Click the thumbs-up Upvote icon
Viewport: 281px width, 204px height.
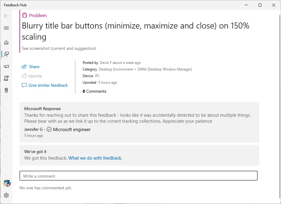click(x=24, y=76)
